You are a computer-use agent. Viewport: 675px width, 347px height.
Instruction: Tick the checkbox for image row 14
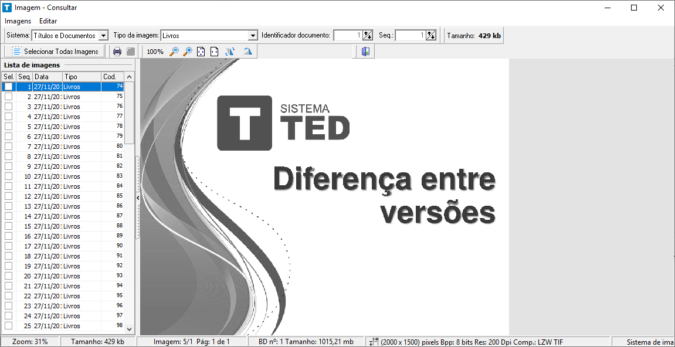(x=9, y=216)
